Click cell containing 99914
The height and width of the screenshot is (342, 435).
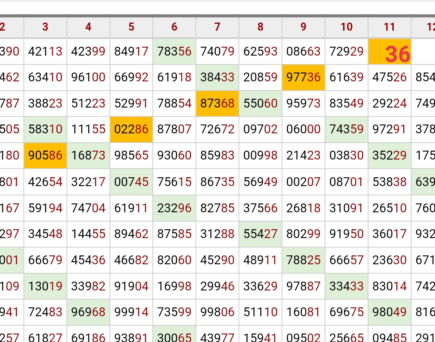pos(131,312)
